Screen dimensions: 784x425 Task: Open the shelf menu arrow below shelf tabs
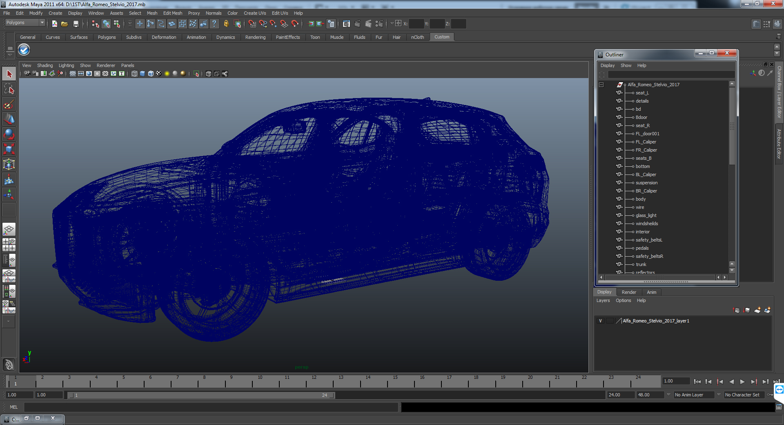(10, 54)
